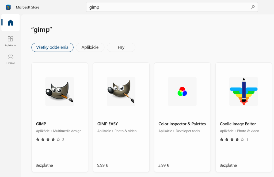Click the Coolle Image Editor pencil icon

click(x=243, y=91)
